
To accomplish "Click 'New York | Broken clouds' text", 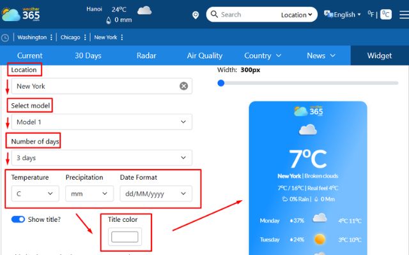I will coord(308,176).
